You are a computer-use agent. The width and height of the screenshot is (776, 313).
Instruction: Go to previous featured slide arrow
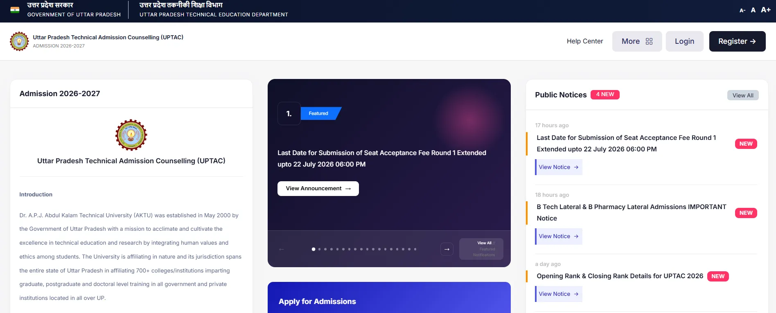pos(282,249)
